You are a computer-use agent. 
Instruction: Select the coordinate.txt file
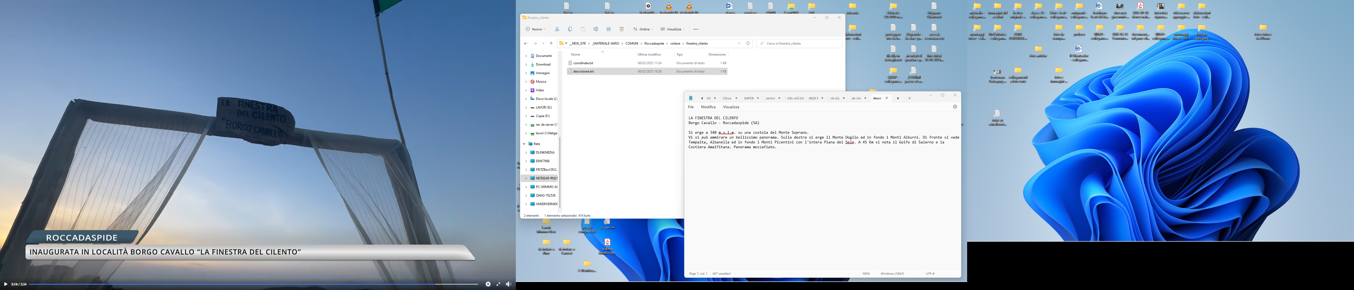[583, 63]
